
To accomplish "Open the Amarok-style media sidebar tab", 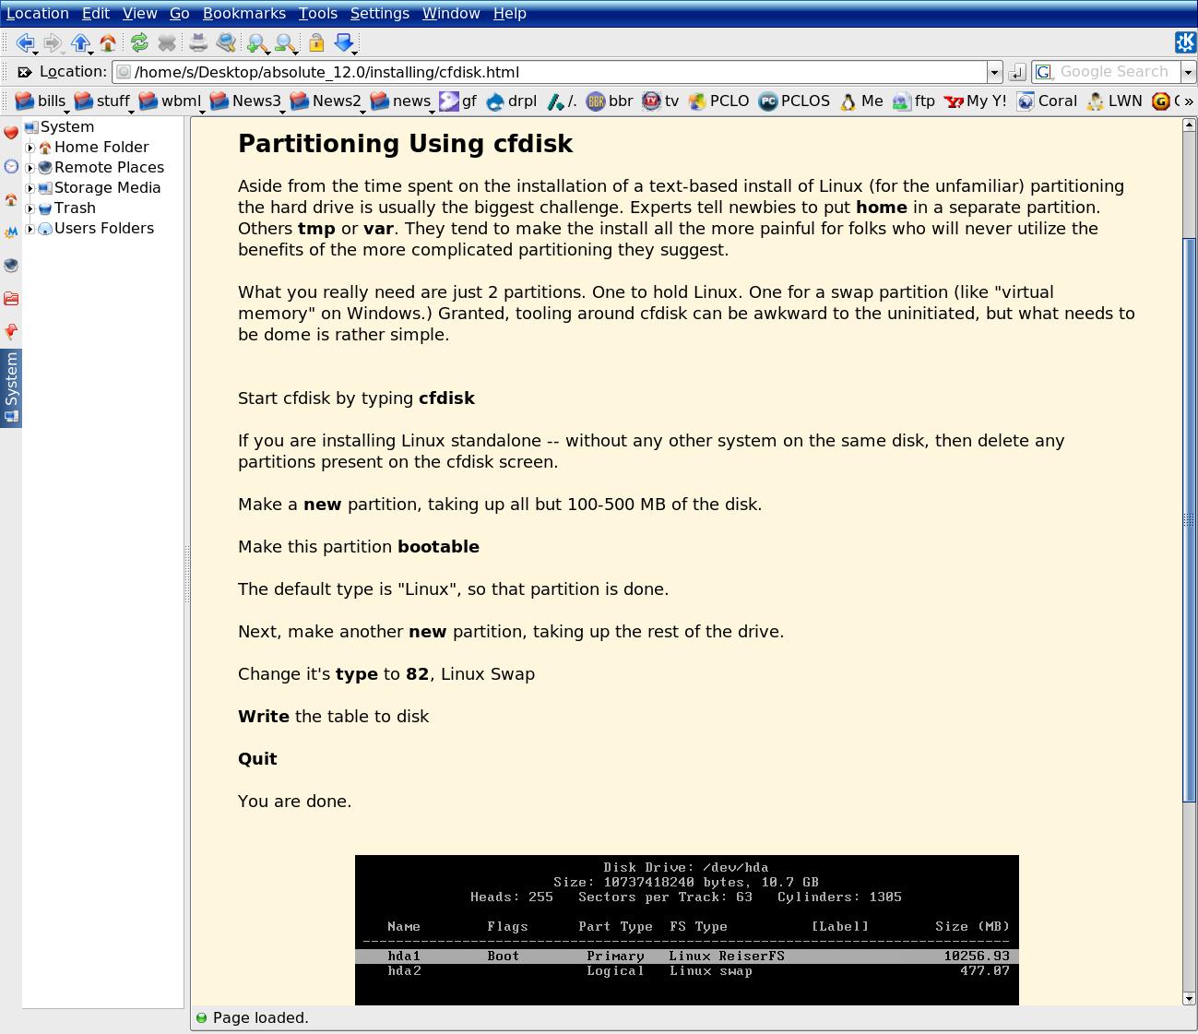I will 11,232.
